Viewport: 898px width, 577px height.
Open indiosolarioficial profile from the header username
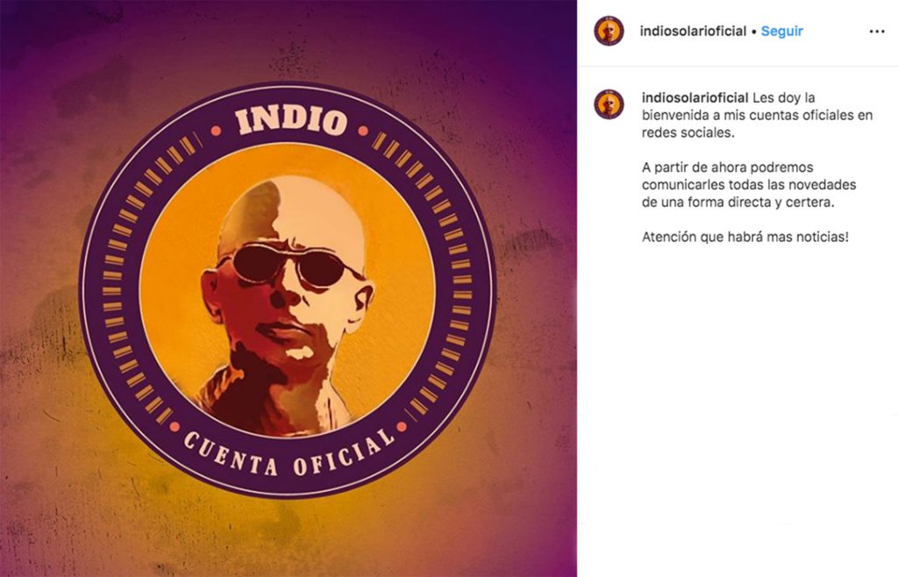(x=693, y=32)
